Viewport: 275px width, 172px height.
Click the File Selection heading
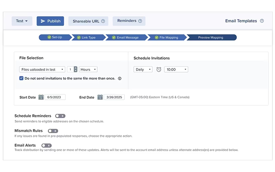pyautogui.click(x=31, y=58)
